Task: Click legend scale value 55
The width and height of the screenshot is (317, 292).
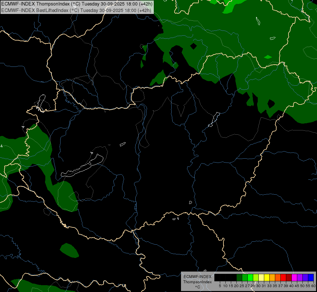Action: [308, 286]
